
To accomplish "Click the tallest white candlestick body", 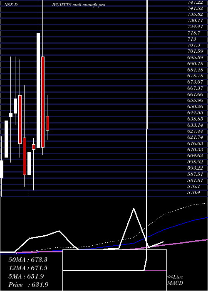I will click(38, 90).
